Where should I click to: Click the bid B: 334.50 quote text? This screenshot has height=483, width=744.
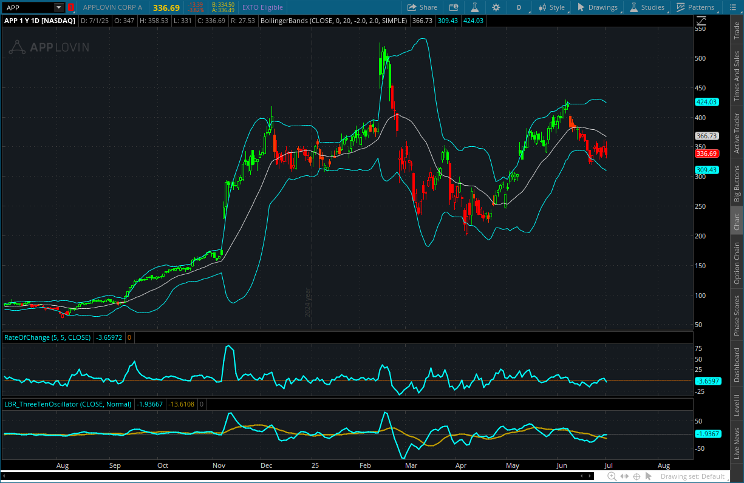tap(223, 4)
